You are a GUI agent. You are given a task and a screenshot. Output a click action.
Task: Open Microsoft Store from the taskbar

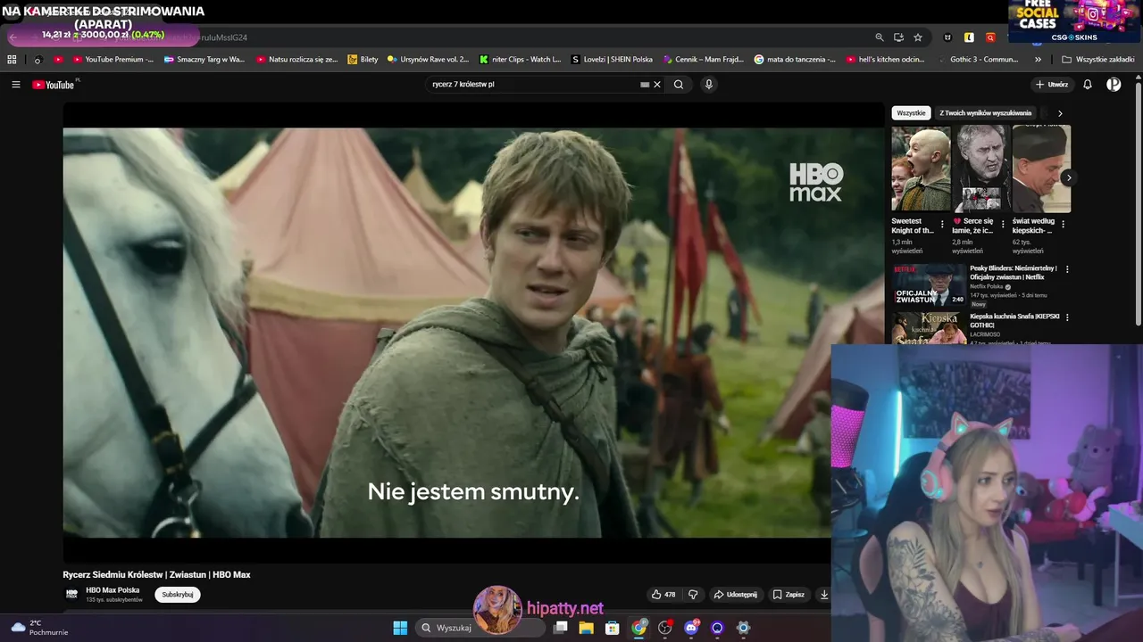pos(612,628)
